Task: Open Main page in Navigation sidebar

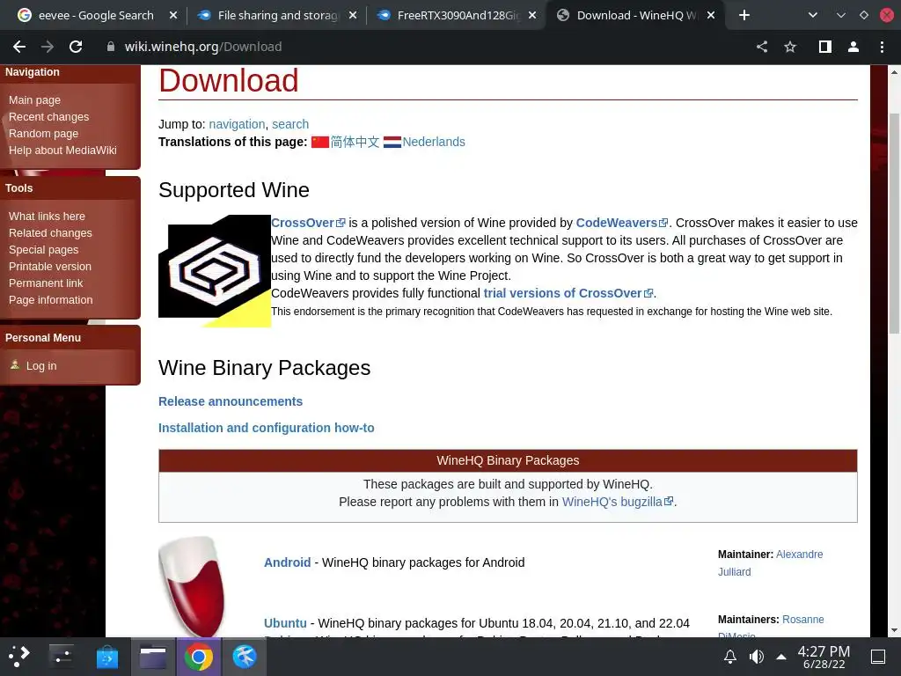Action: pos(34,100)
